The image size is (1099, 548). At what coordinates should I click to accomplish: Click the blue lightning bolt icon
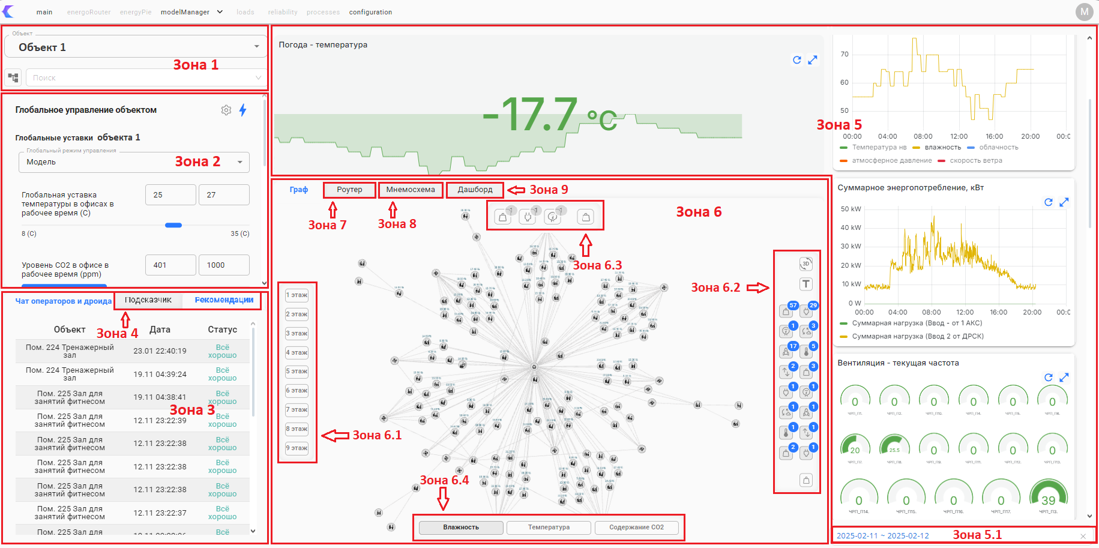pos(243,110)
